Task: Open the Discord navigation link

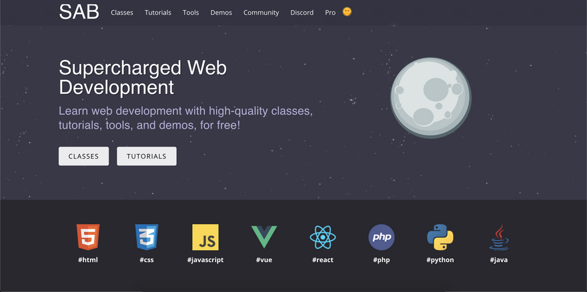Action: pyautogui.click(x=302, y=13)
